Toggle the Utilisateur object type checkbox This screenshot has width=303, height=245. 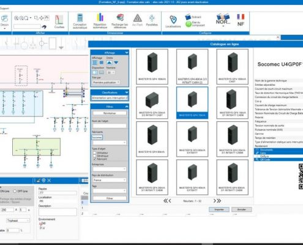(94, 153)
